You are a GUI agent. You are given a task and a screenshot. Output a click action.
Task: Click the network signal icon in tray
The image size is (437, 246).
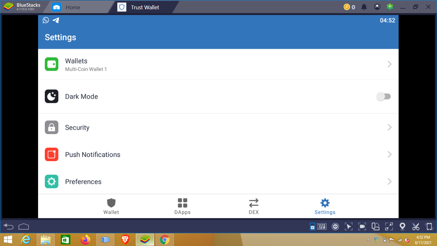399,240
